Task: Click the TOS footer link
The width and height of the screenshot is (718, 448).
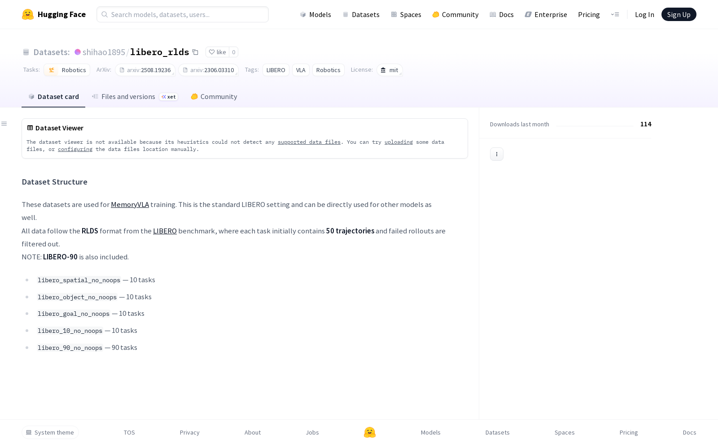Action: click(129, 432)
